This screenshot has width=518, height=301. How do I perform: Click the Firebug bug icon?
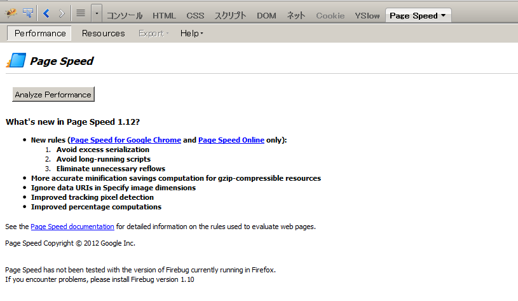11,13
